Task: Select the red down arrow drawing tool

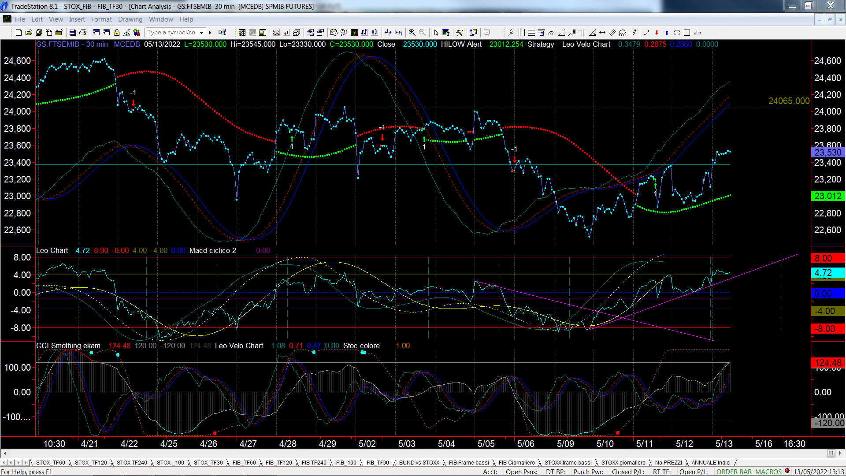Action: pos(657,33)
